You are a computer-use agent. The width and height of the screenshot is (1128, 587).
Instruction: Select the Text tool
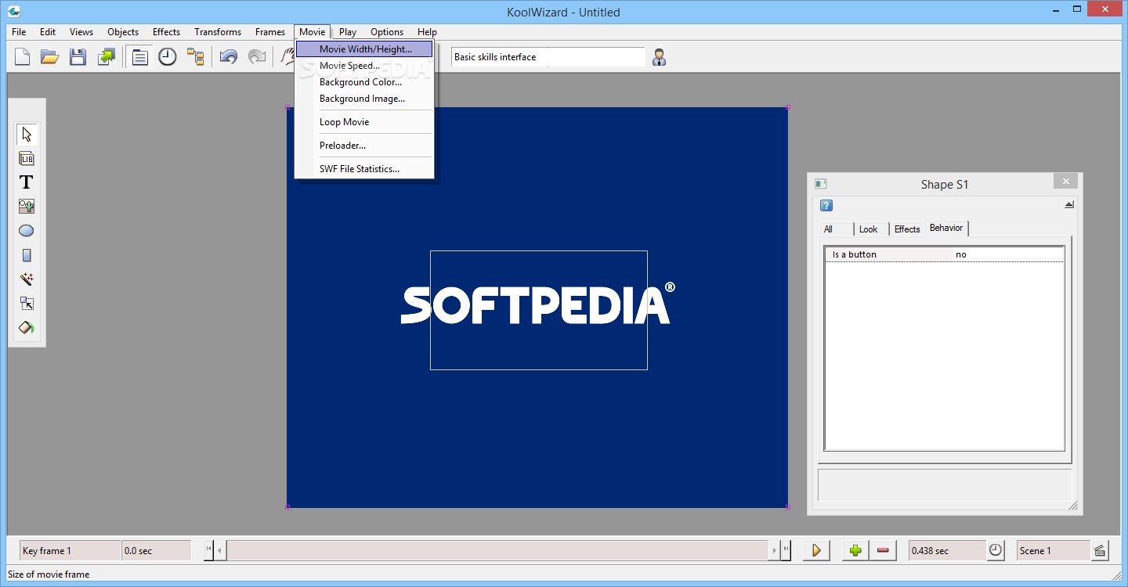coord(27,182)
